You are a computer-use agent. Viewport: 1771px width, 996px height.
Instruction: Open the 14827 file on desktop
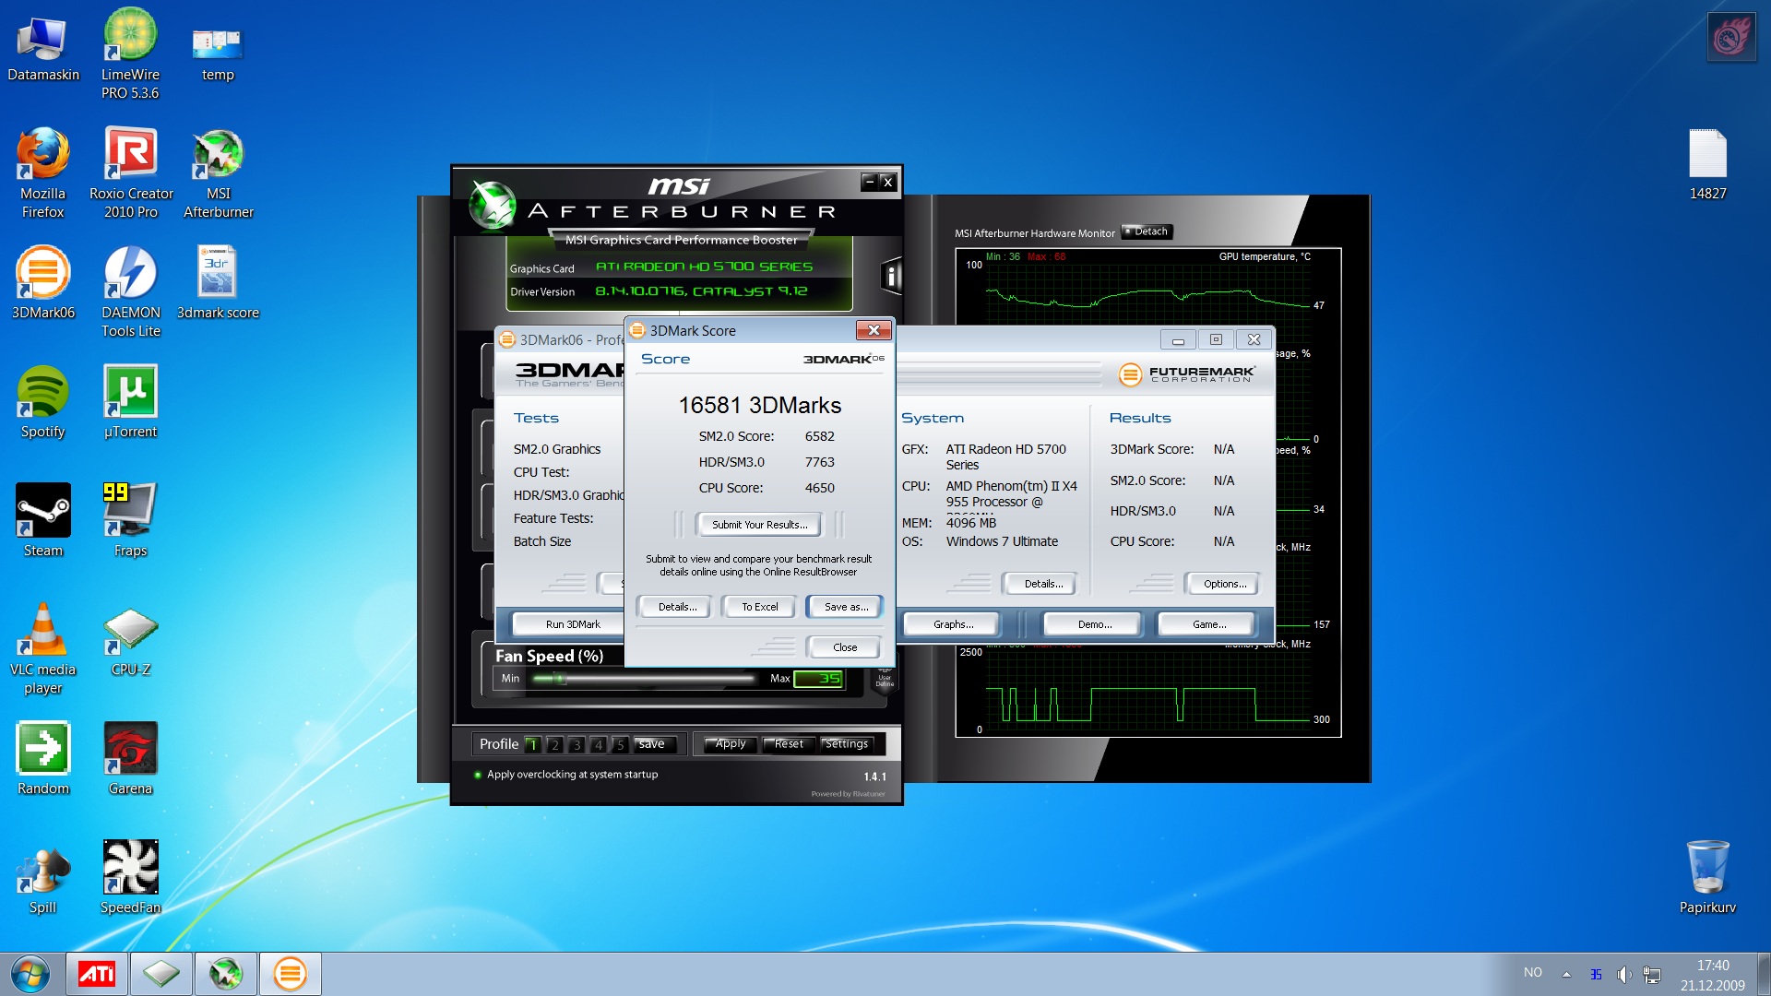tap(1707, 164)
